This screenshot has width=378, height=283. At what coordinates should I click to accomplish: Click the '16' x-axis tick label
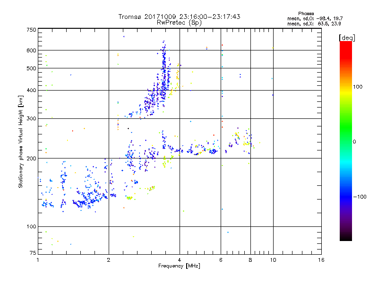pyautogui.click(x=321, y=260)
